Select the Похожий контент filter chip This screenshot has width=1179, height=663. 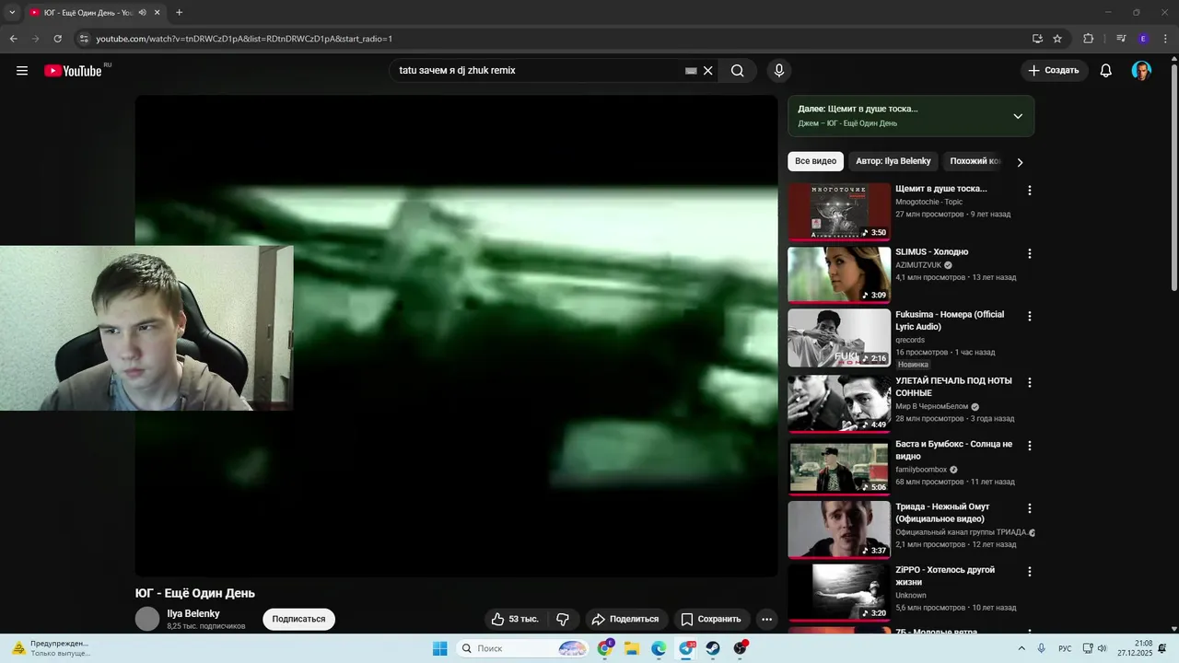pos(975,161)
